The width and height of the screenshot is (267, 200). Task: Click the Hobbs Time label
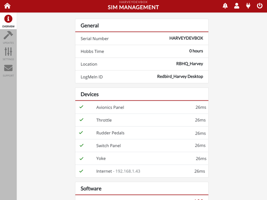(92, 51)
